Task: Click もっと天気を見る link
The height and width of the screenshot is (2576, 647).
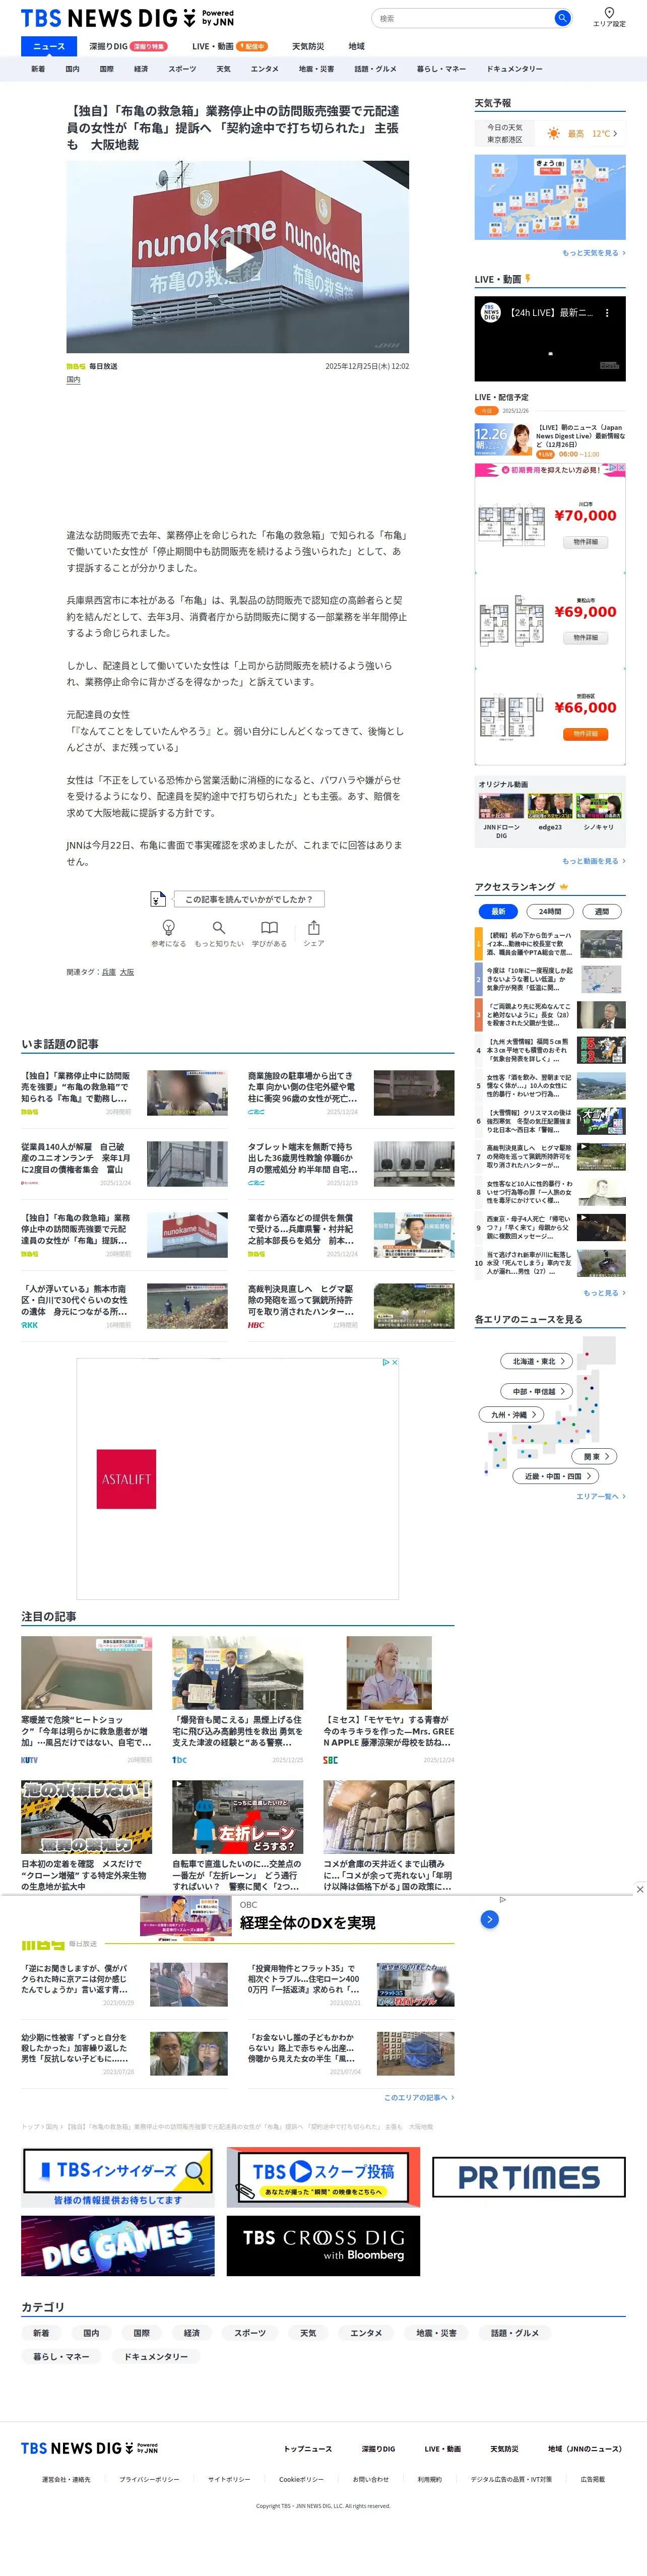Action: point(594,253)
